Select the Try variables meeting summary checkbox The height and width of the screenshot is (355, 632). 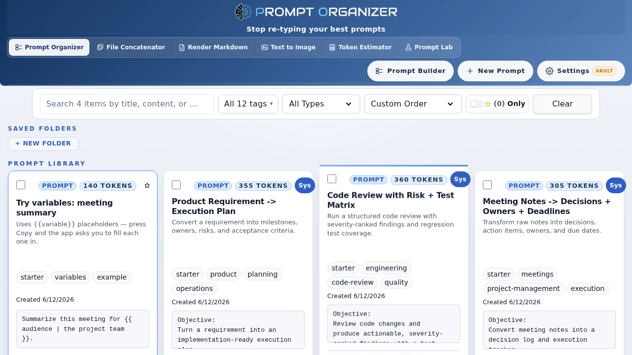click(21, 185)
